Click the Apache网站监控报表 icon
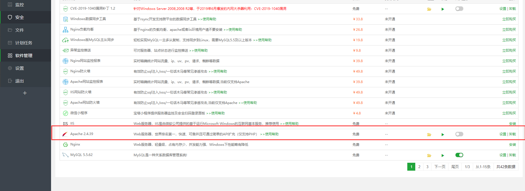The height and width of the screenshot is (191, 525). pyautogui.click(x=65, y=82)
